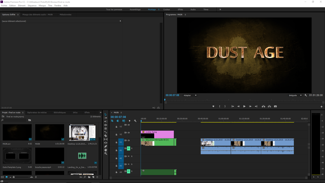Select the Selection arrow tool
The image size is (325, 183).
pos(106,114)
